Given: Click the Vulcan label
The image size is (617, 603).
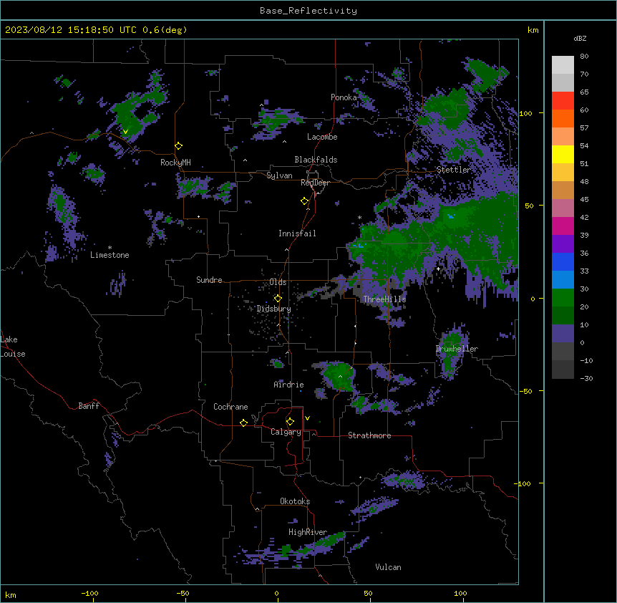Looking at the screenshot, I should (388, 567).
